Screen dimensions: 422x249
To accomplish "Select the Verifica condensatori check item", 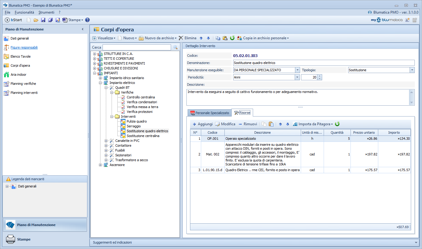I will coord(142,102).
